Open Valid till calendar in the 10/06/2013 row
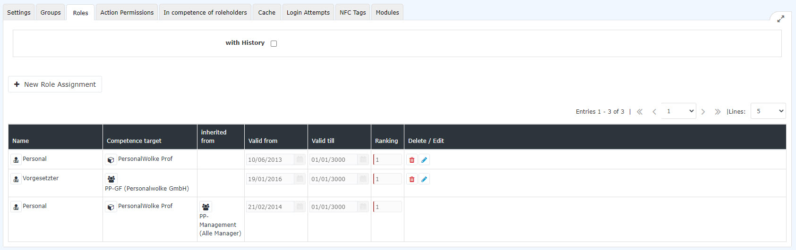796x250 pixels. point(363,159)
